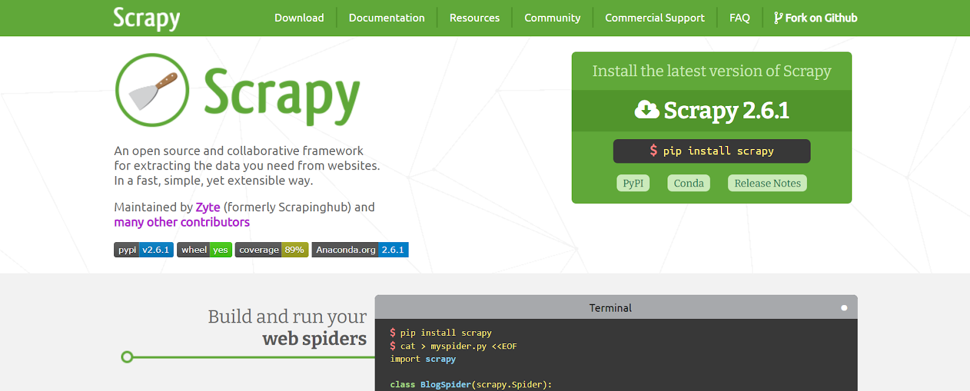Viewport: 970px width, 391px height.
Task: Click the coverage 89% badge
Action: tap(272, 250)
